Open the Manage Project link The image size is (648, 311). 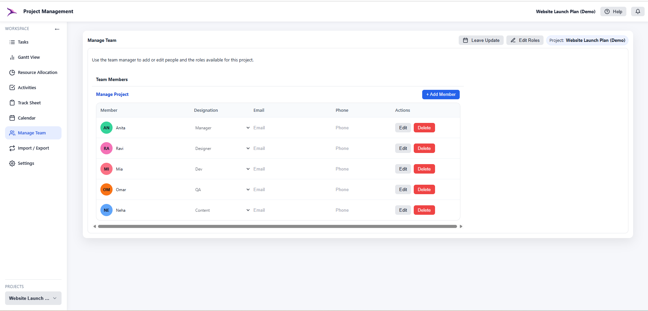tap(112, 94)
